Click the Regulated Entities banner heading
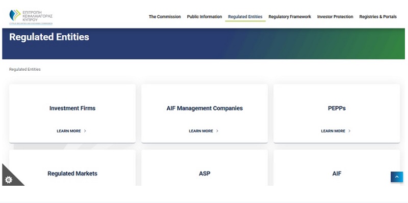 click(49, 37)
